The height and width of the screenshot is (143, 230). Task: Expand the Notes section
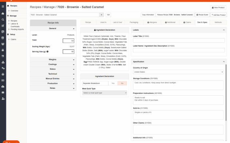click(53, 88)
